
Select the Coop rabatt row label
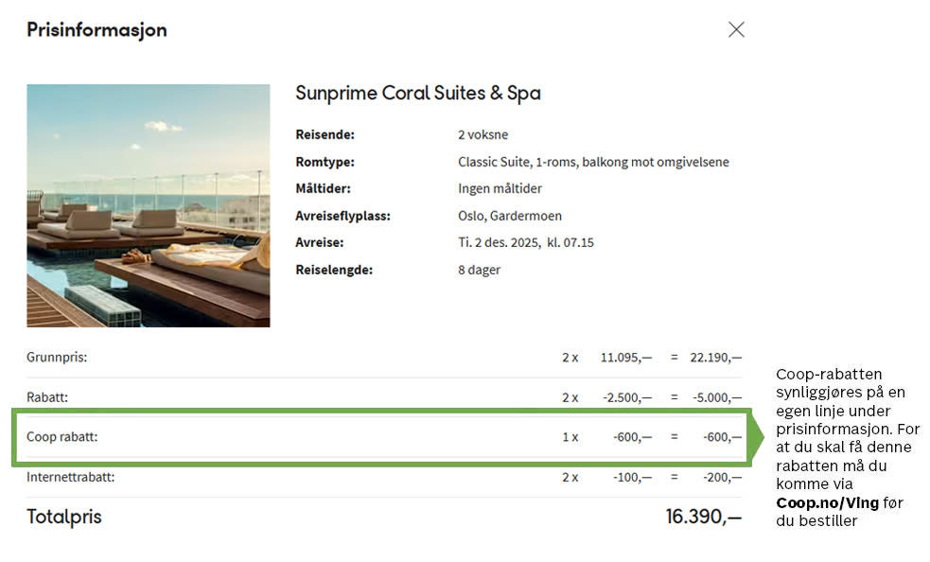pyautogui.click(x=61, y=437)
